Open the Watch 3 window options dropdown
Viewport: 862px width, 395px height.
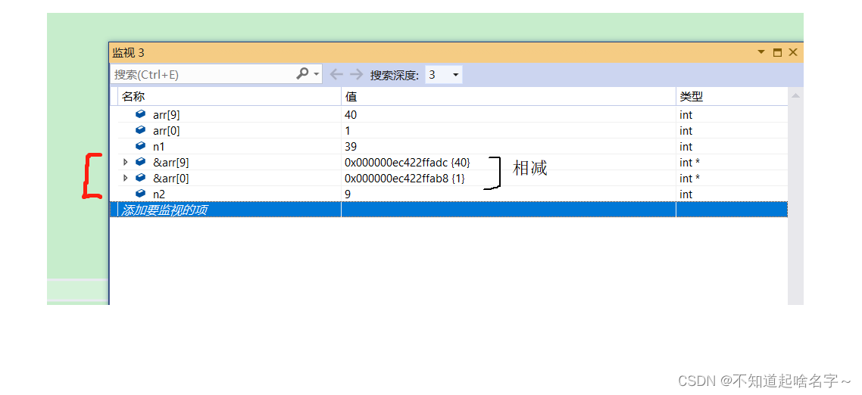[x=761, y=52]
